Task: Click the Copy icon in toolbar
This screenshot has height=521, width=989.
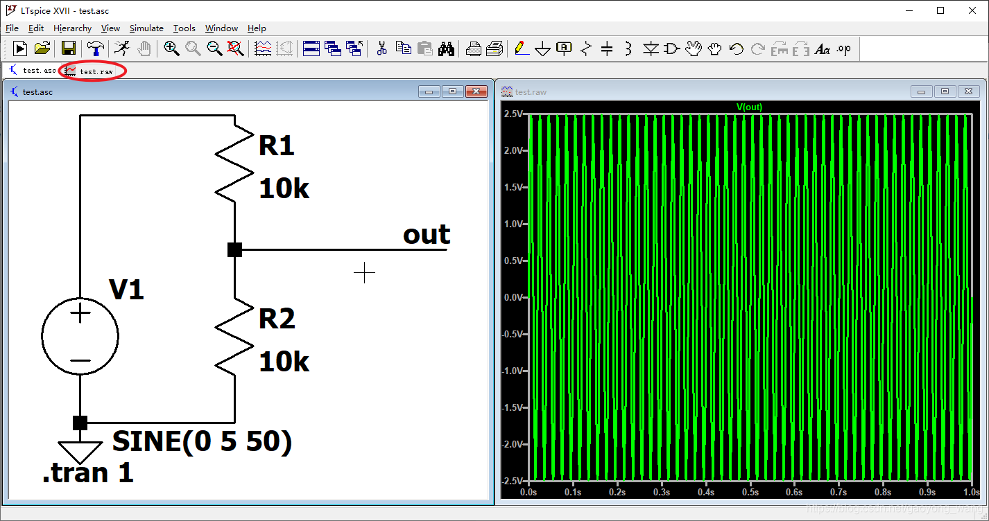Action: [403, 48]
